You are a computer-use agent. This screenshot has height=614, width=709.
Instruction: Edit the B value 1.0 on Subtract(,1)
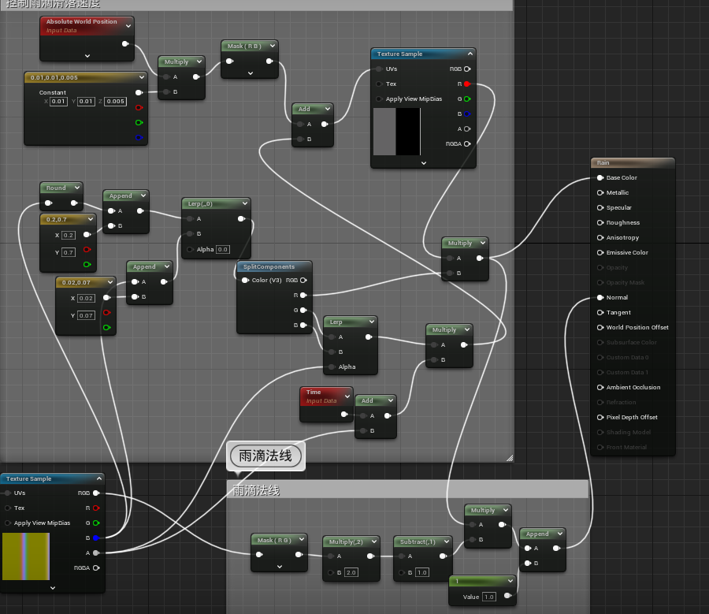[422, 572]
